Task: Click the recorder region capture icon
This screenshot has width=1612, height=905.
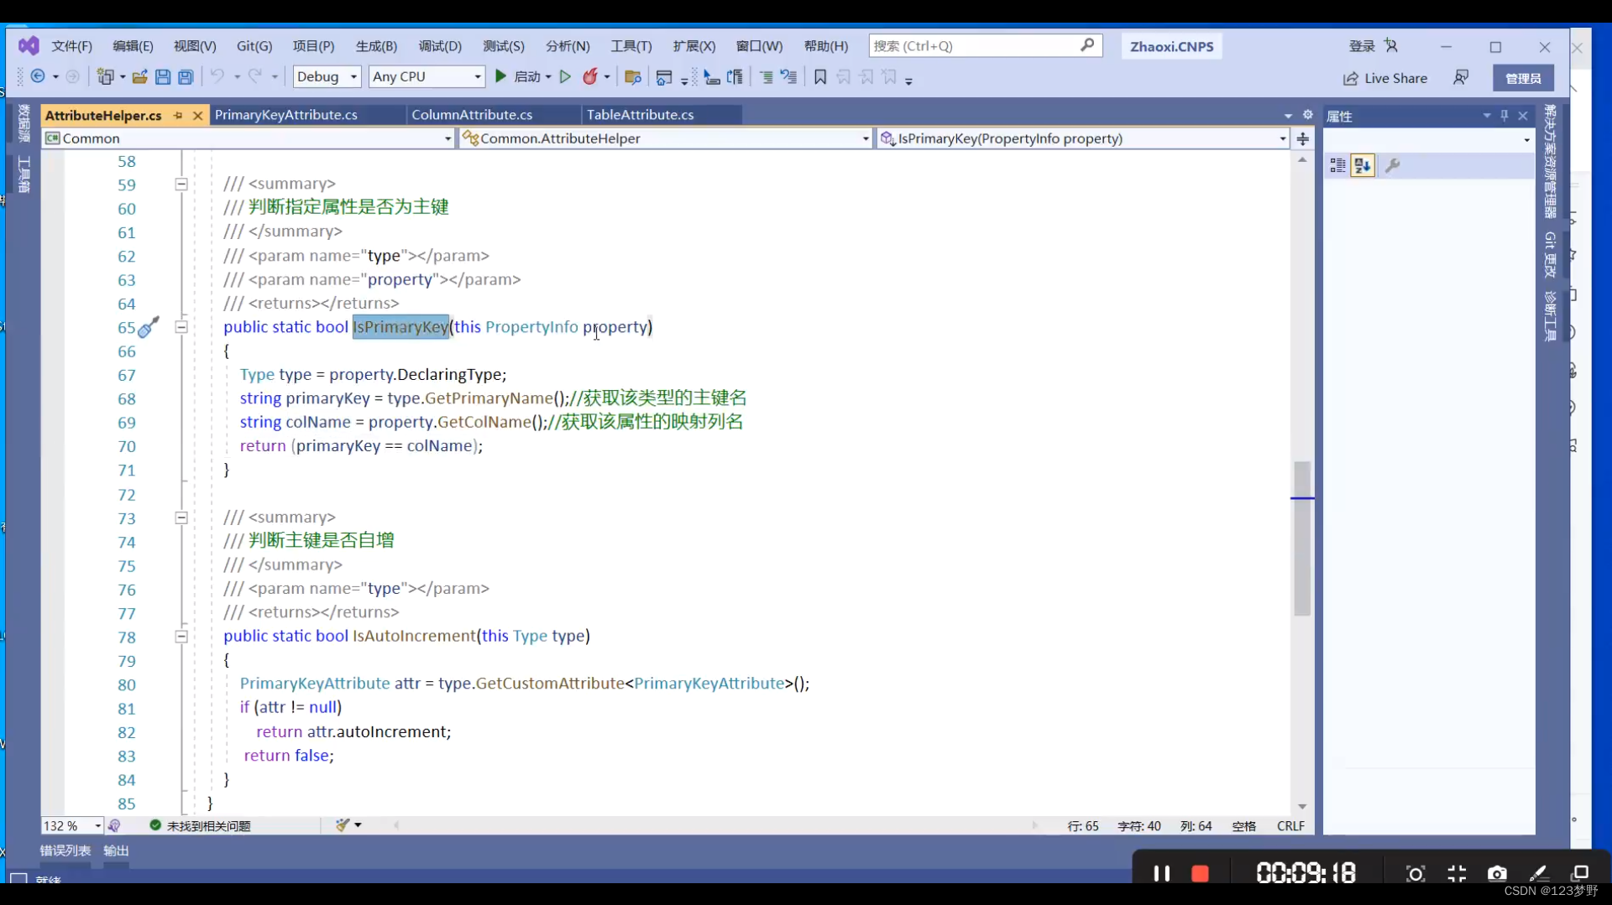Action: [1416, 873]
